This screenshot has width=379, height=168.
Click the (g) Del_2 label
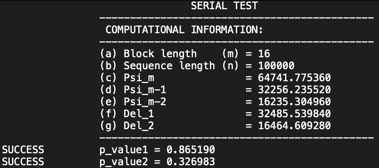[x=127, y=126]
